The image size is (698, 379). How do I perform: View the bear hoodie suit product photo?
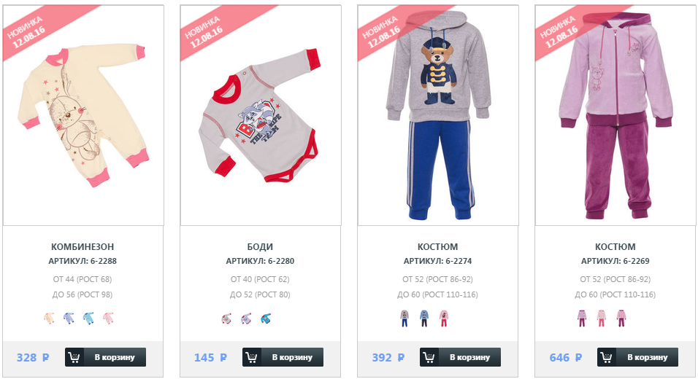tap(439, 115)
